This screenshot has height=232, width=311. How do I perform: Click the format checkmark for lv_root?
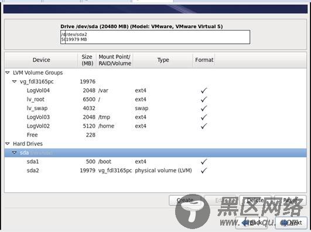[x=204, y=100]
